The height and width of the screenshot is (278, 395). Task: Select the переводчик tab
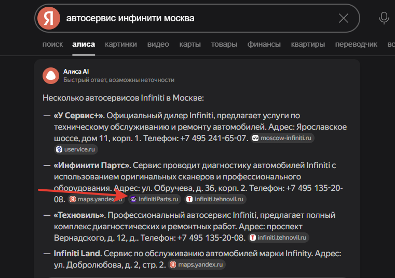(356, 44)
